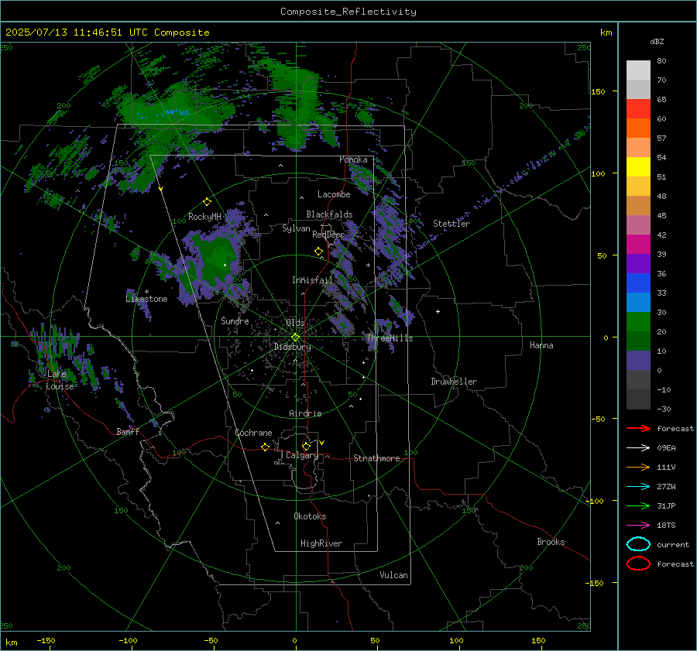Click the yellow radar site marker at Didsbury
The image size is (697, 651).
296,337
